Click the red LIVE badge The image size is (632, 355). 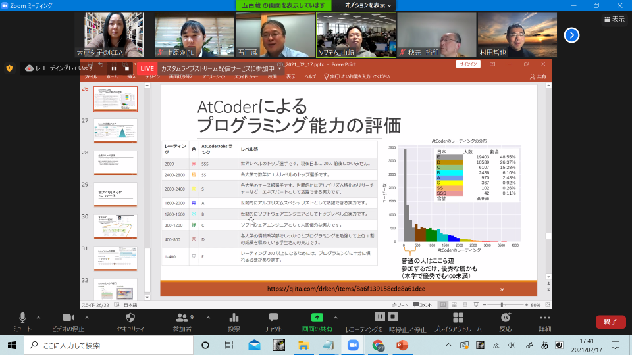[x=147, y=68]
